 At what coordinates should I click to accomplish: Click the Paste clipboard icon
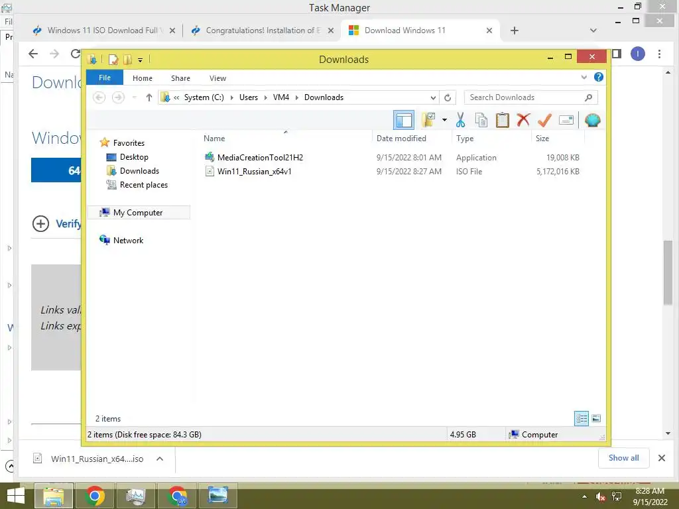[x=503, y=120]
